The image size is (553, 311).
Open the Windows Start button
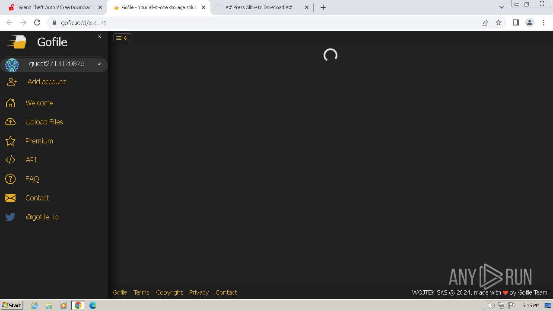(12, 305)
